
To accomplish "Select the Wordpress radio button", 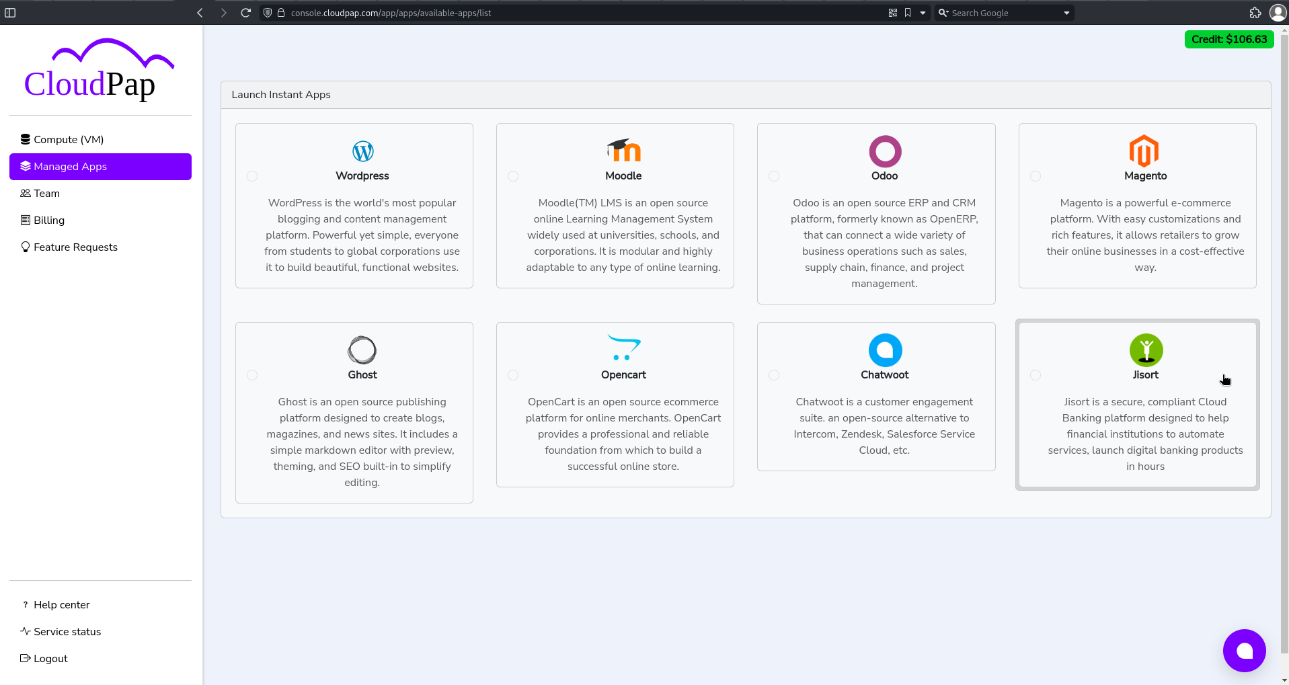I will [x=252, y=176].
